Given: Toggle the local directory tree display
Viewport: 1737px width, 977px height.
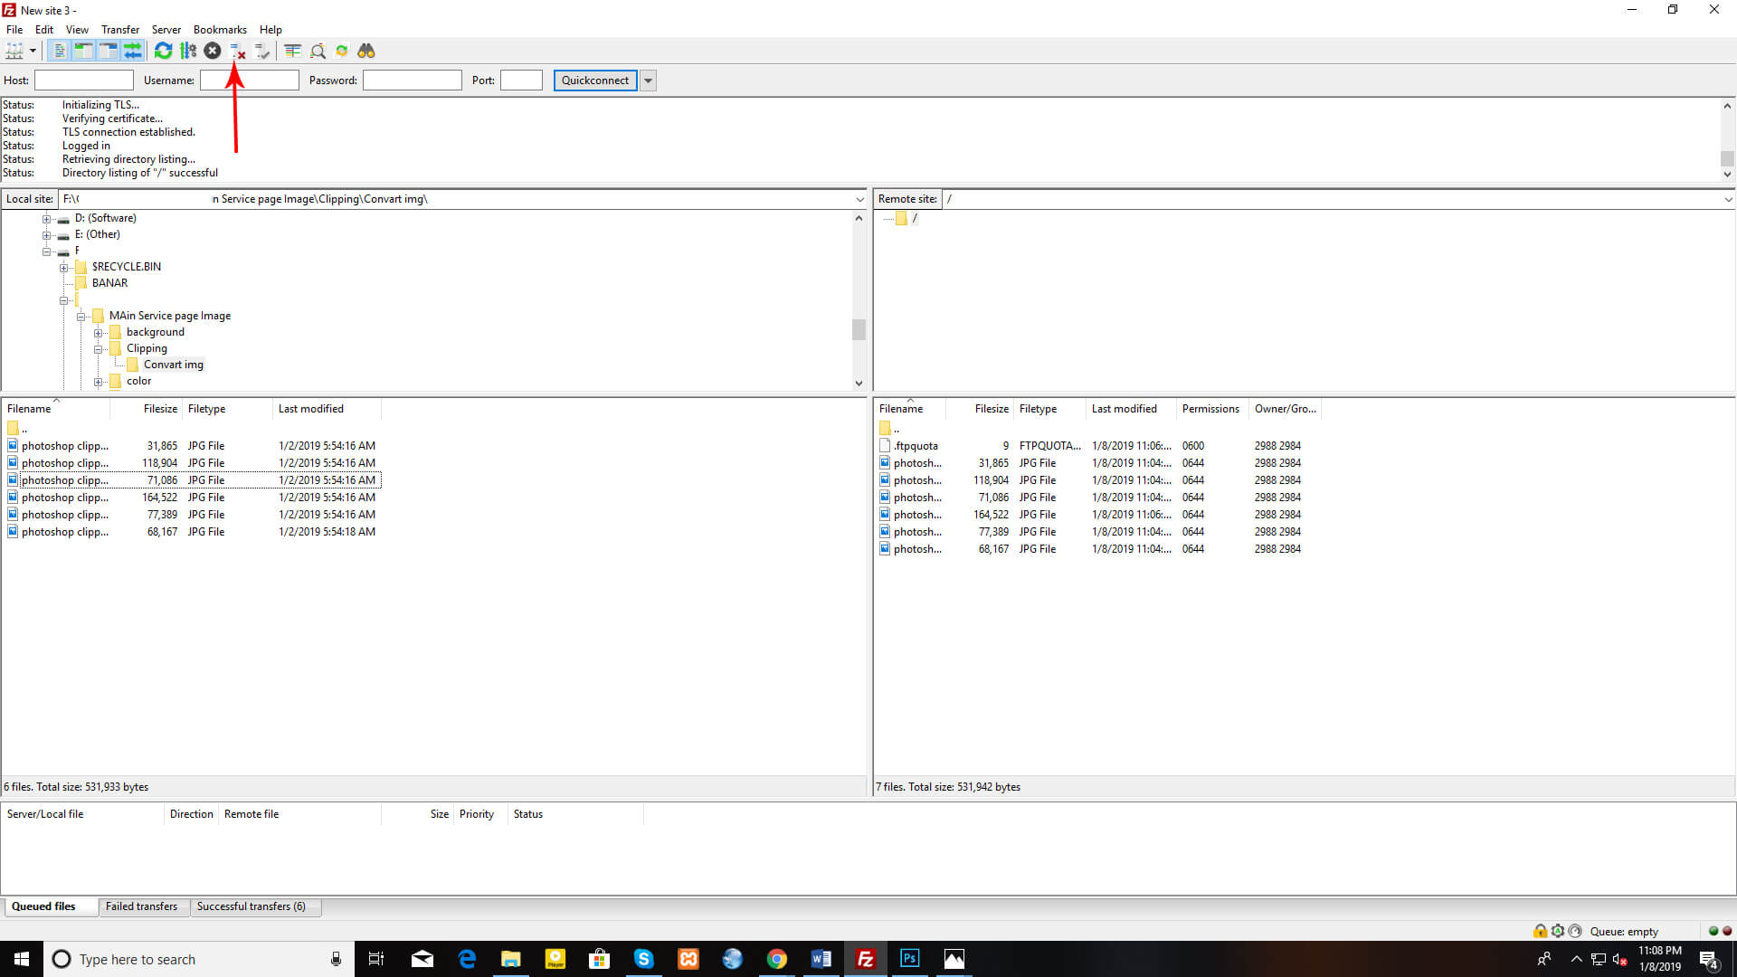Looking at the screenshot, I should point(83,51).
